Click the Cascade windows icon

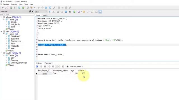click(70, 7)
